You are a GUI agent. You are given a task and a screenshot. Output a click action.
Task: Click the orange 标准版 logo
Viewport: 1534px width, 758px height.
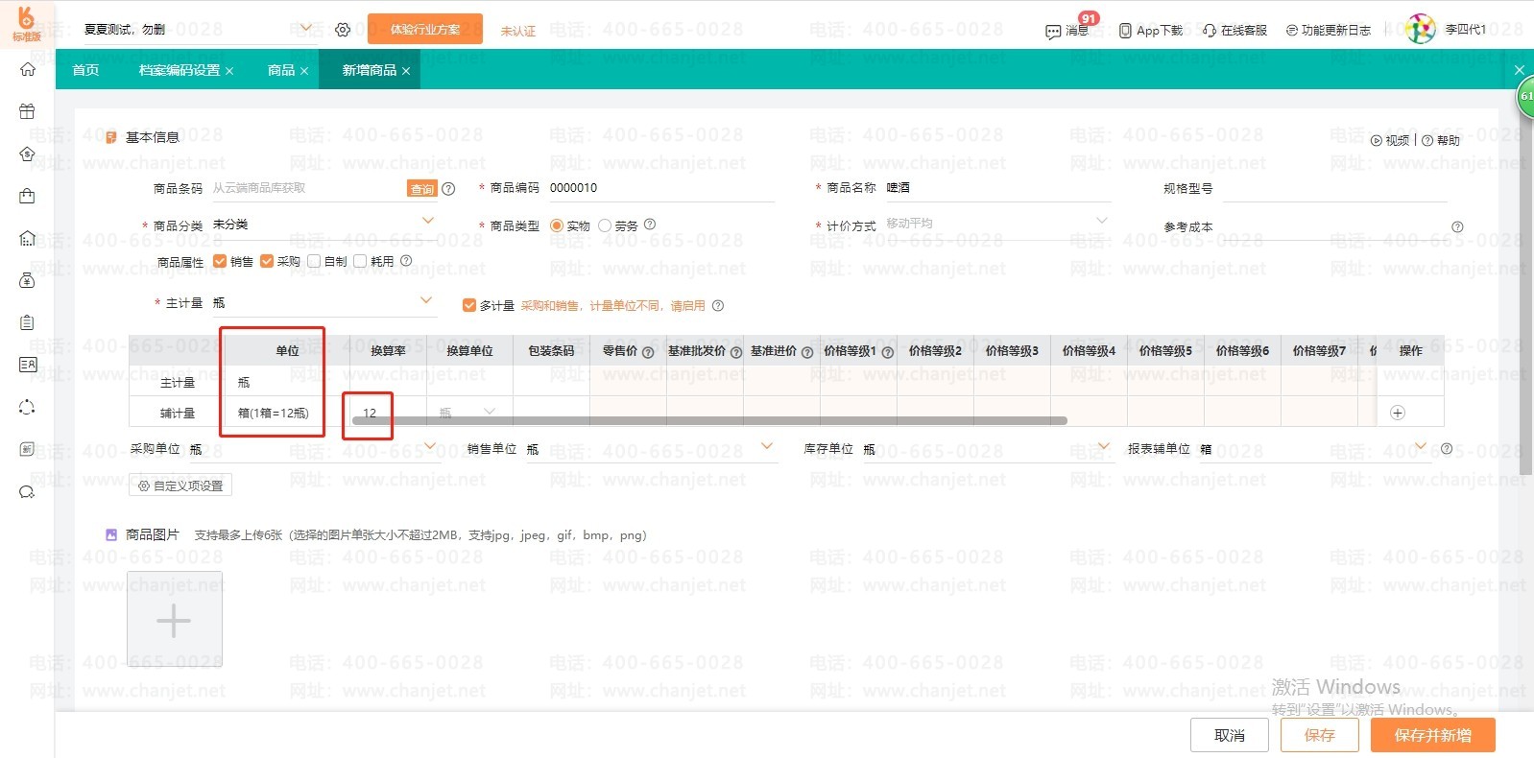click(27, 23)
